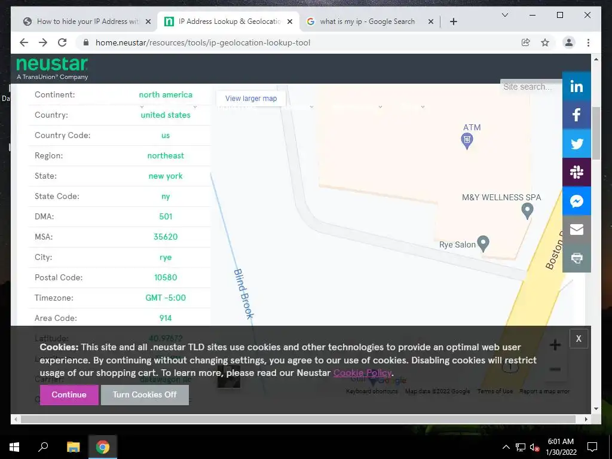View site information lock icon

pos(86,42)
